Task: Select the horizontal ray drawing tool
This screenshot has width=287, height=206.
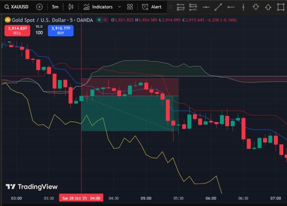Action: coord(231,7)
